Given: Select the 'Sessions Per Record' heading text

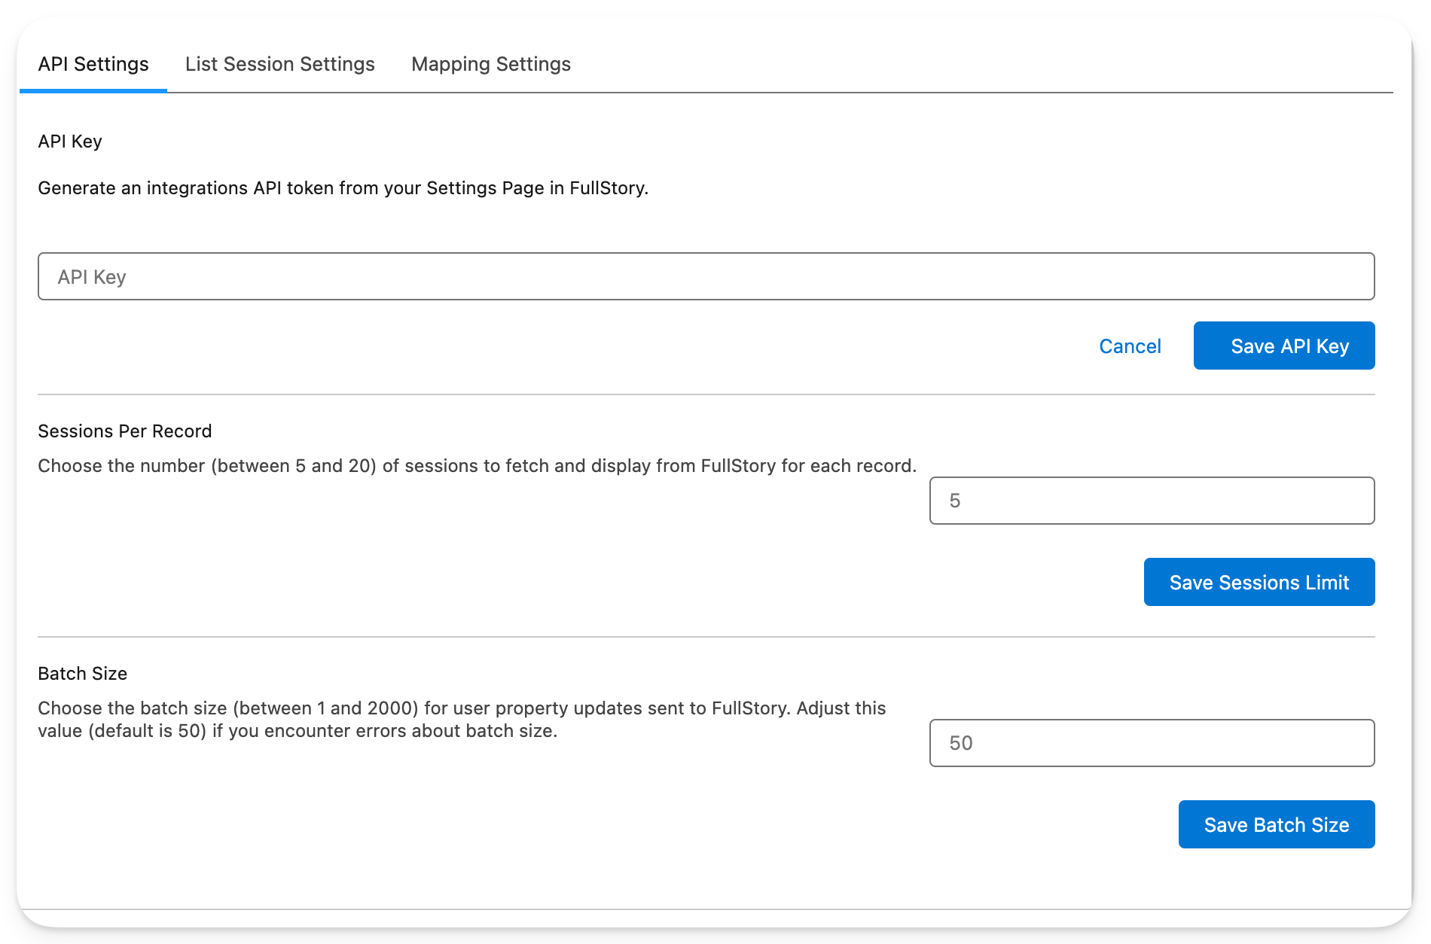Looking at the screenshot, I should click(125, 431).
